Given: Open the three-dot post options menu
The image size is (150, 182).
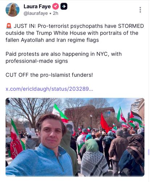Looking at the screenshot, I should [x=140, y=10].
